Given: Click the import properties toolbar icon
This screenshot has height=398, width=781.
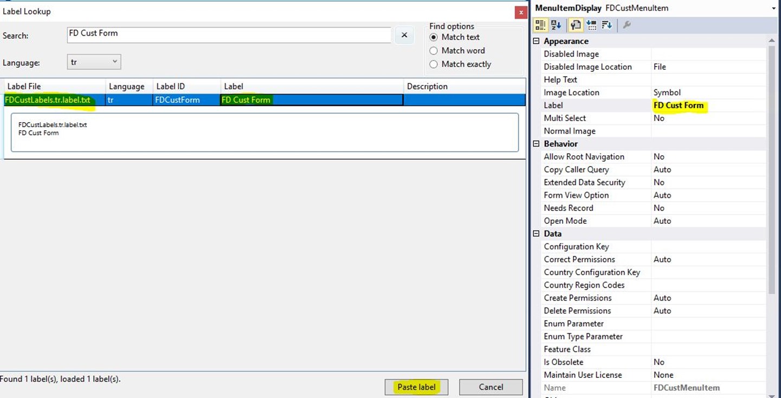Looking at the screenshot, I should (x=591, y=25).
